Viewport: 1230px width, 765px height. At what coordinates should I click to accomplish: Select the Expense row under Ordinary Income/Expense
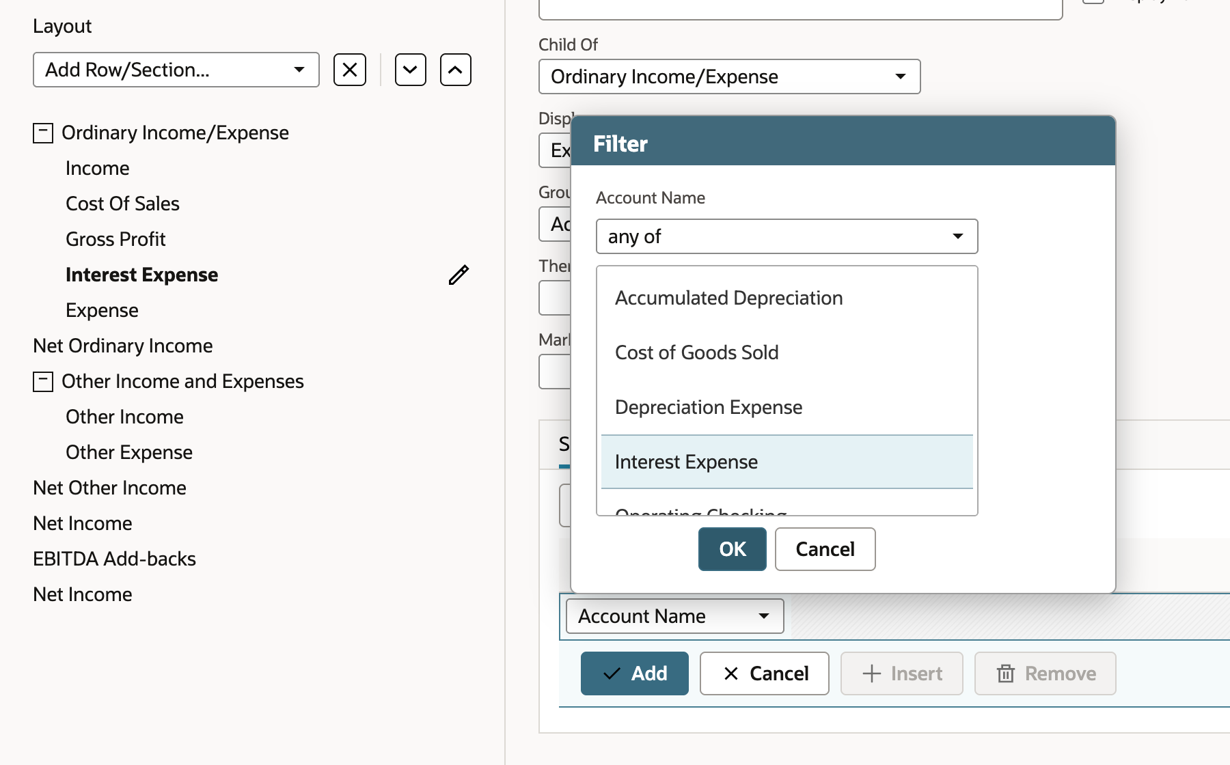pos(102,310)
